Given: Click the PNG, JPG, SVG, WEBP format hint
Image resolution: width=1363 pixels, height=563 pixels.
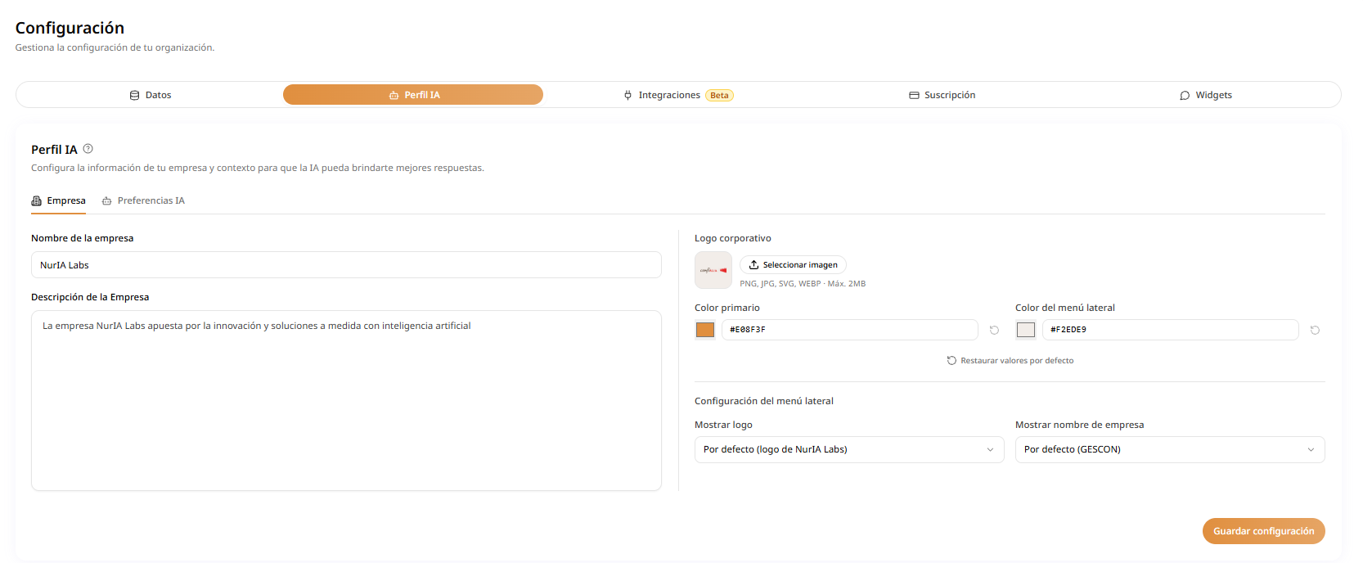Looking at the screenshot, I should 803,284.
